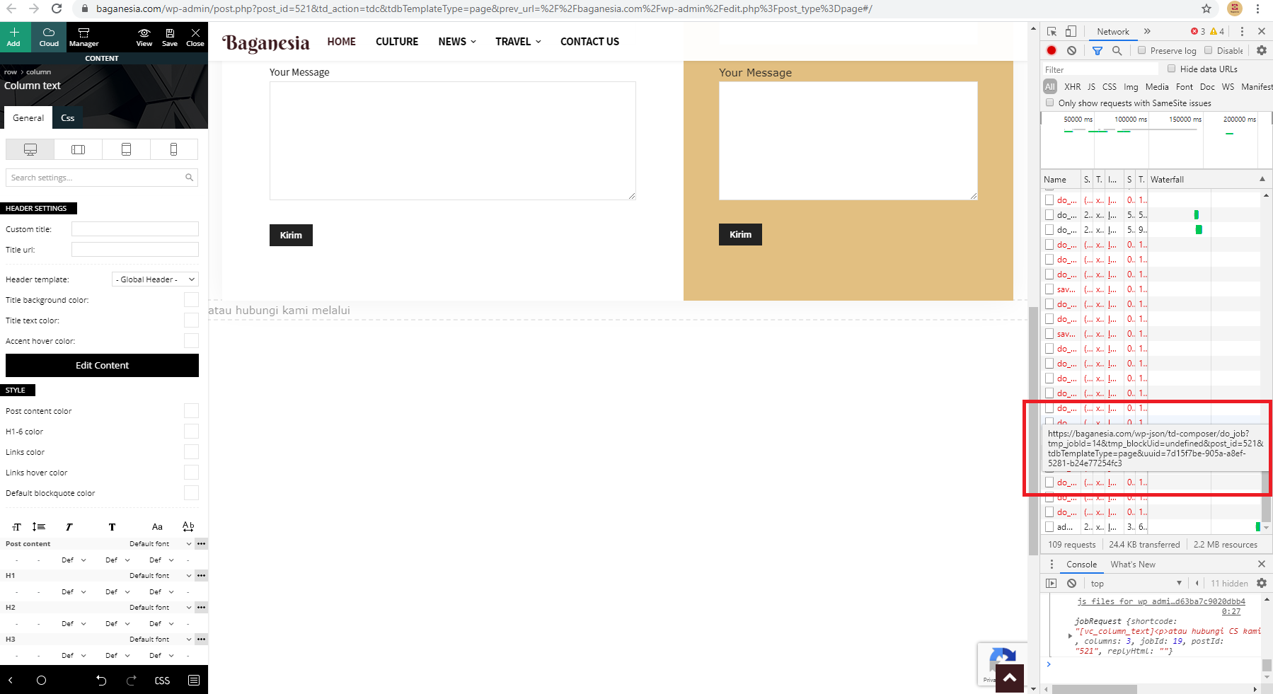Click the undo arrow in composer footer
The height and width of the screenshot is (694, 1273).
101,681
